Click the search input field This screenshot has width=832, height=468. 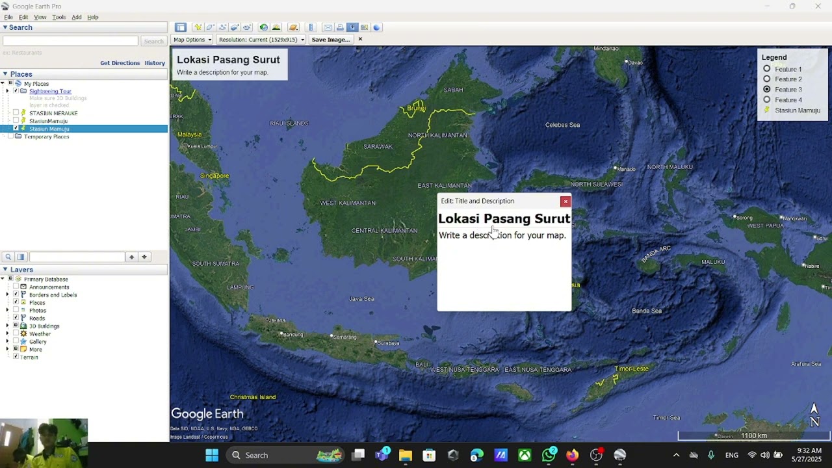(70, 41)
